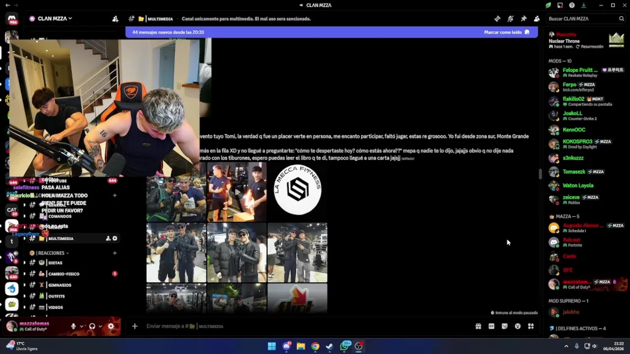Open the GIF picker button

[491, 326]
